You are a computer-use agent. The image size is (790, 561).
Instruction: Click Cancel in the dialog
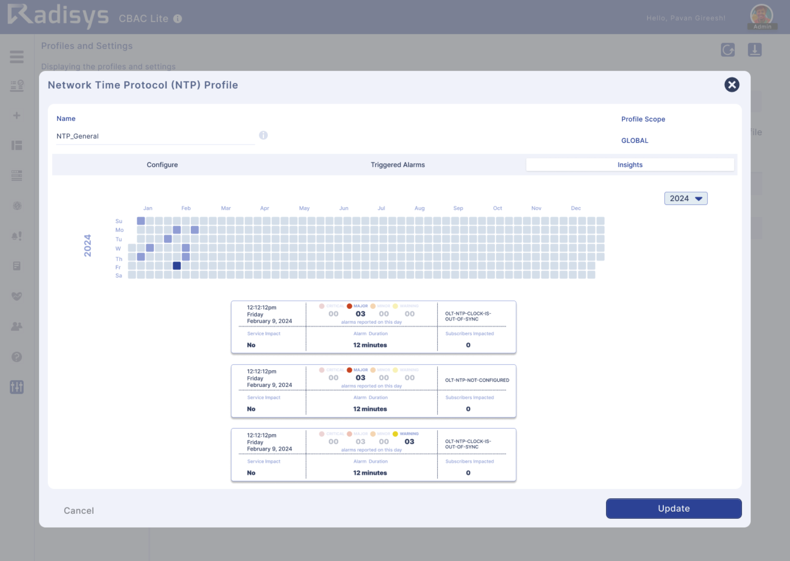coord(79,511)
